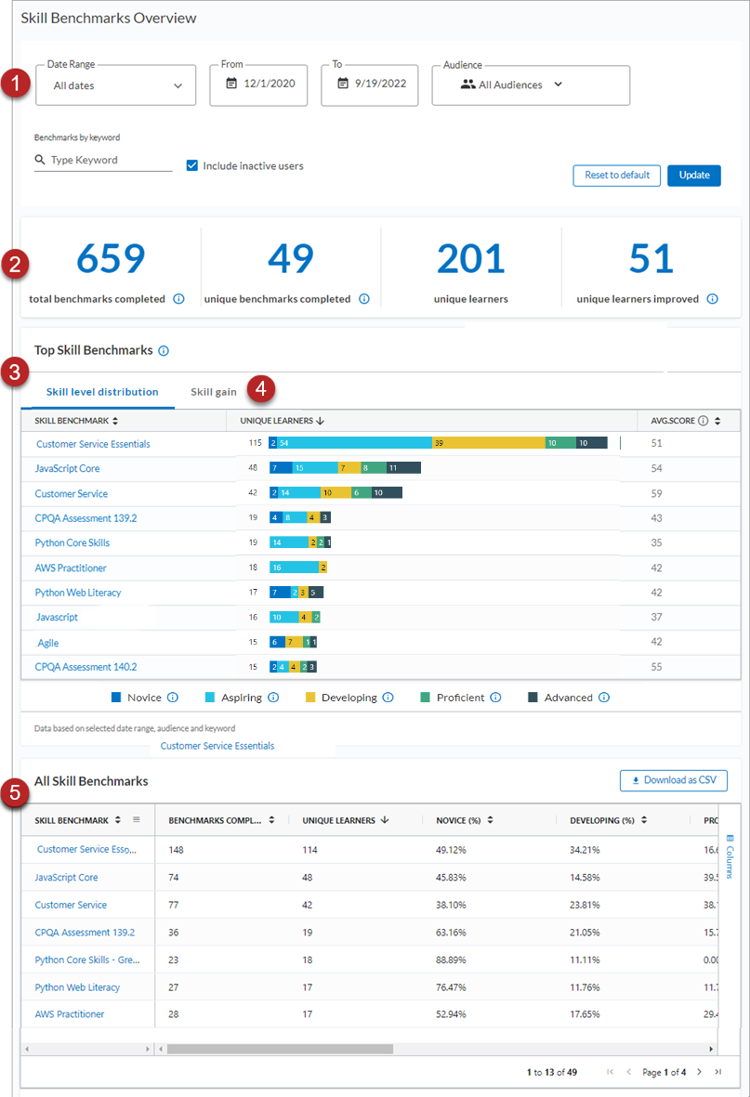Select the Skill level distribution tab

tap(102, 391)
